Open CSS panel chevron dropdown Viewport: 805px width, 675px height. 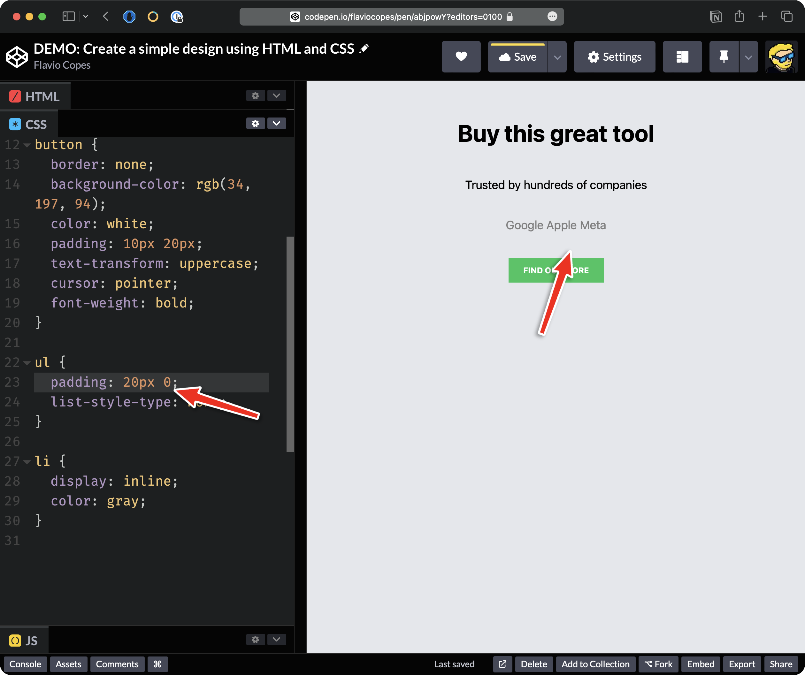click(276, 123)
